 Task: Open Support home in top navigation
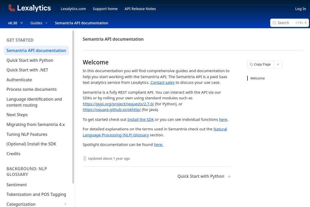click(105, 9)
